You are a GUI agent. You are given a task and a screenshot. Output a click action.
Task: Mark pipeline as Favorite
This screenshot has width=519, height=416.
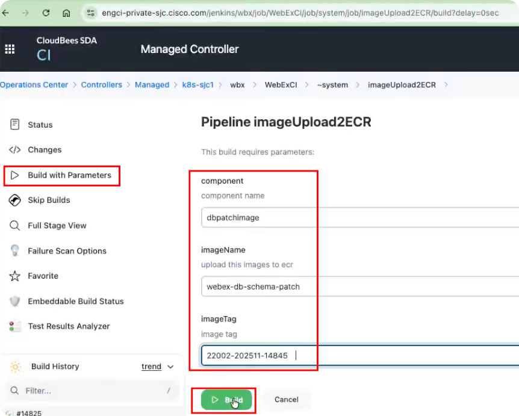(x=43, y=276)
